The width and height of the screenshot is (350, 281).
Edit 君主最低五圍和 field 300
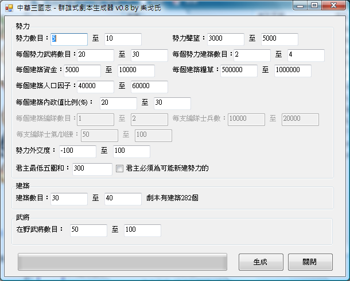point(92,169)
